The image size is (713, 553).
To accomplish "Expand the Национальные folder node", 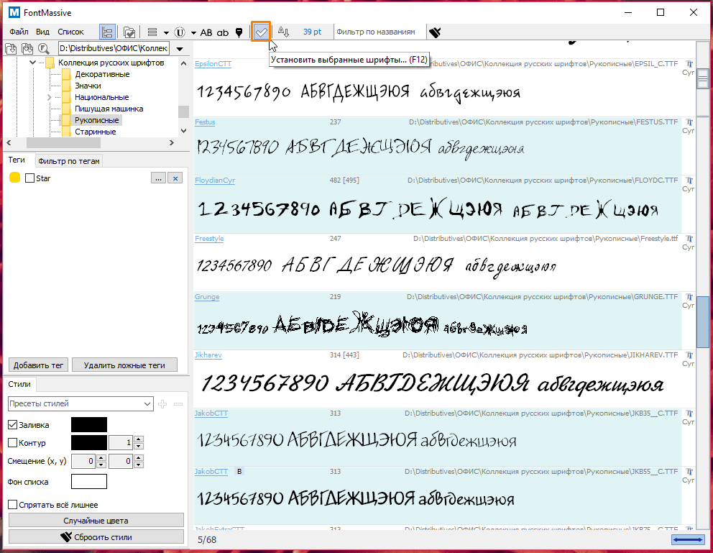I will [50, 97].
